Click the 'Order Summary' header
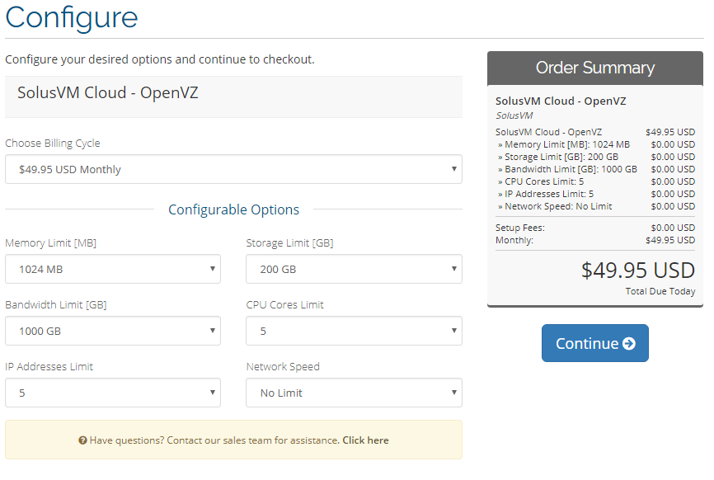 pyautogui.click(x=594, y=68)
